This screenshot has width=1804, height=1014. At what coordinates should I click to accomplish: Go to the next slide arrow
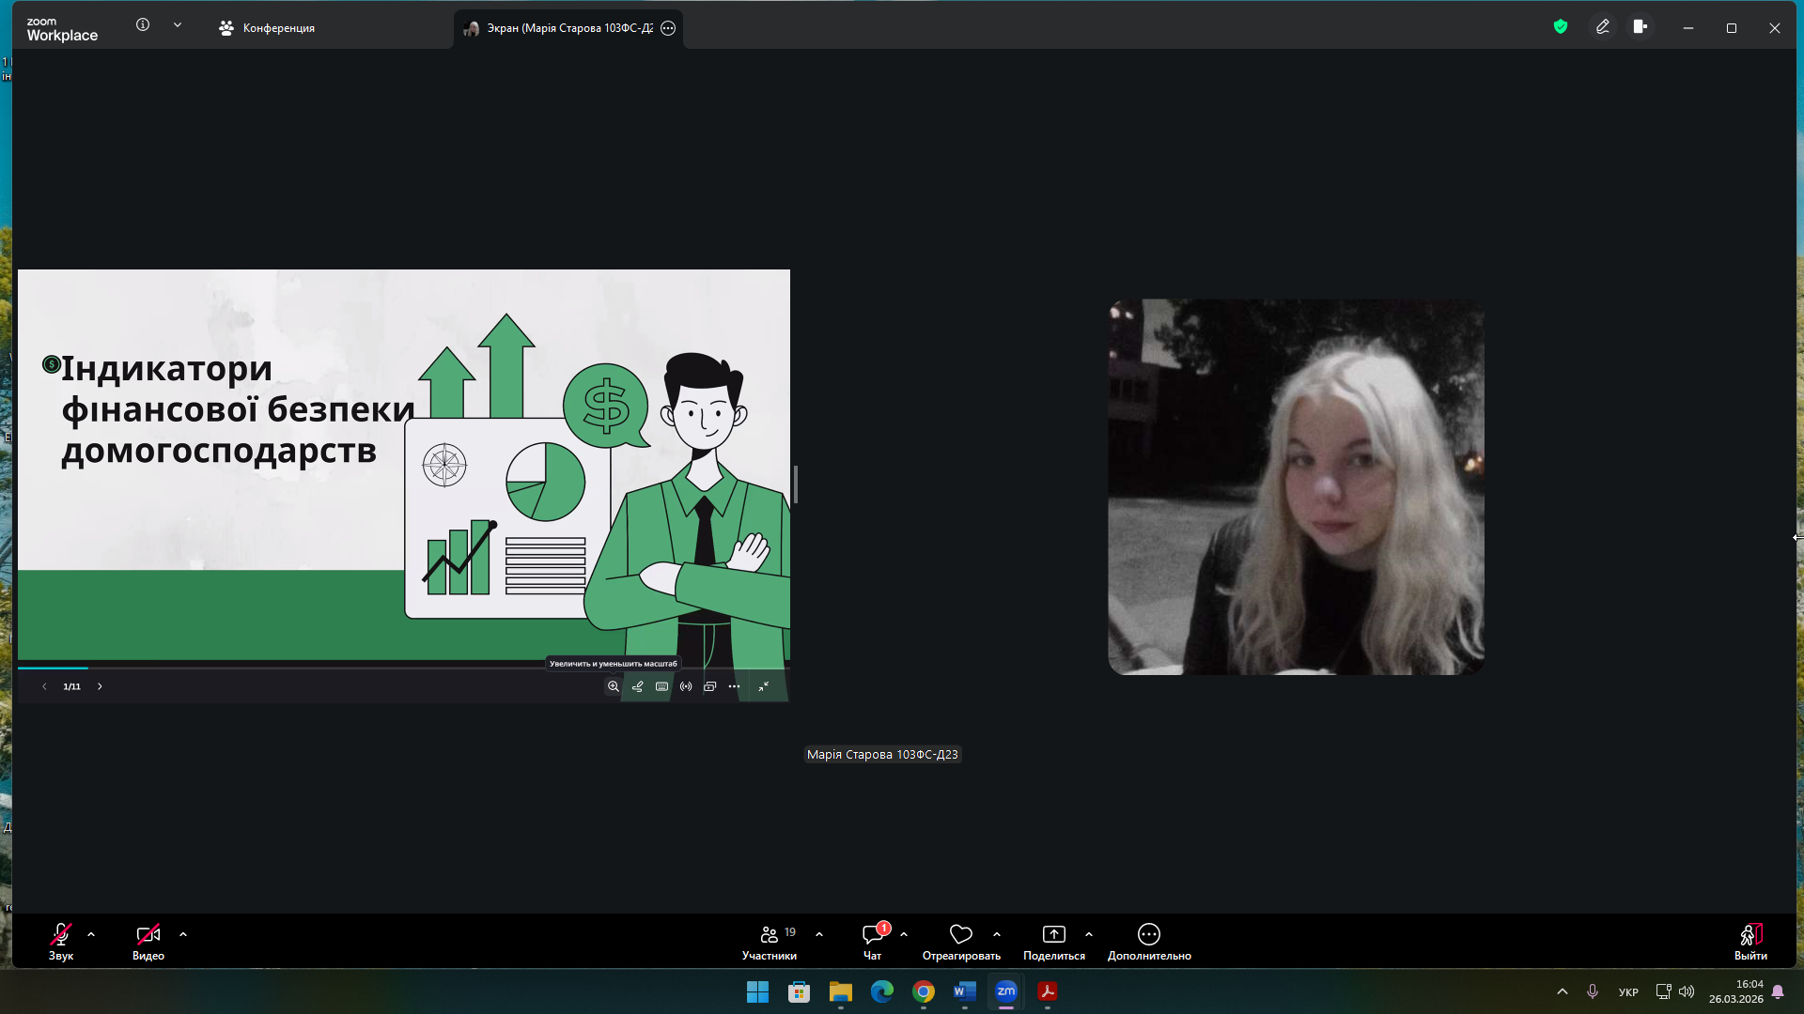100,686
